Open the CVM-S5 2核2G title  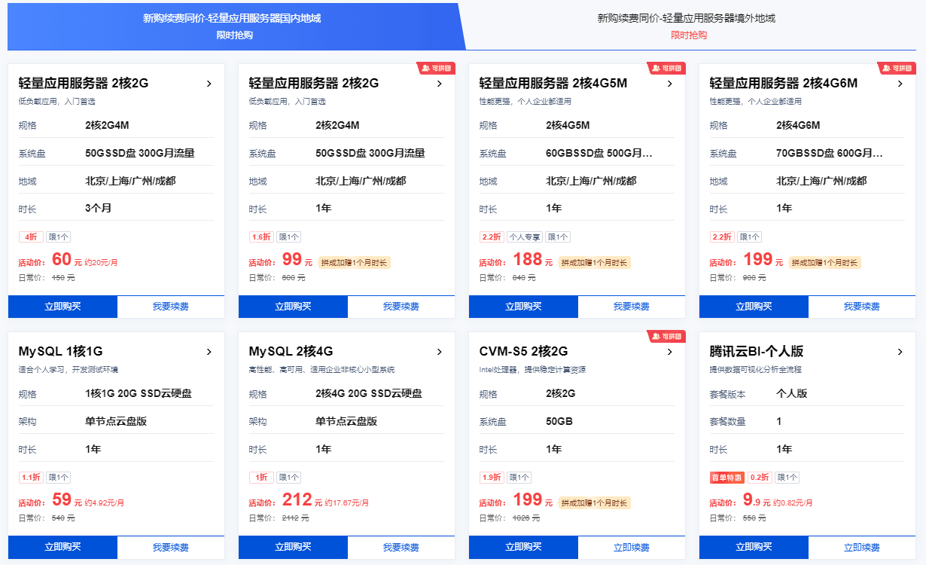(x=523, y=351)
